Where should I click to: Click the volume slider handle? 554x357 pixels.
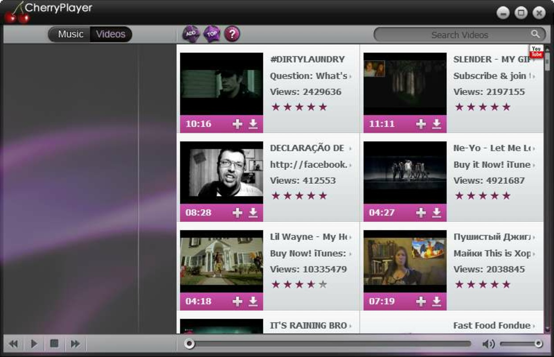pos(538,344)
